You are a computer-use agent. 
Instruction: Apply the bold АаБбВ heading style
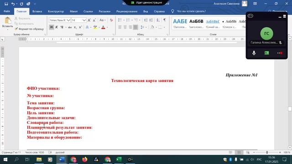pos(196,23)
